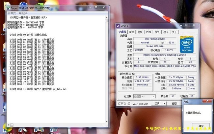Image resolution: width=214 pixels, height=134 pixels.
Task: Switch to the 主板 tab in CPU-Z
Action: click(x=140, y=32)
